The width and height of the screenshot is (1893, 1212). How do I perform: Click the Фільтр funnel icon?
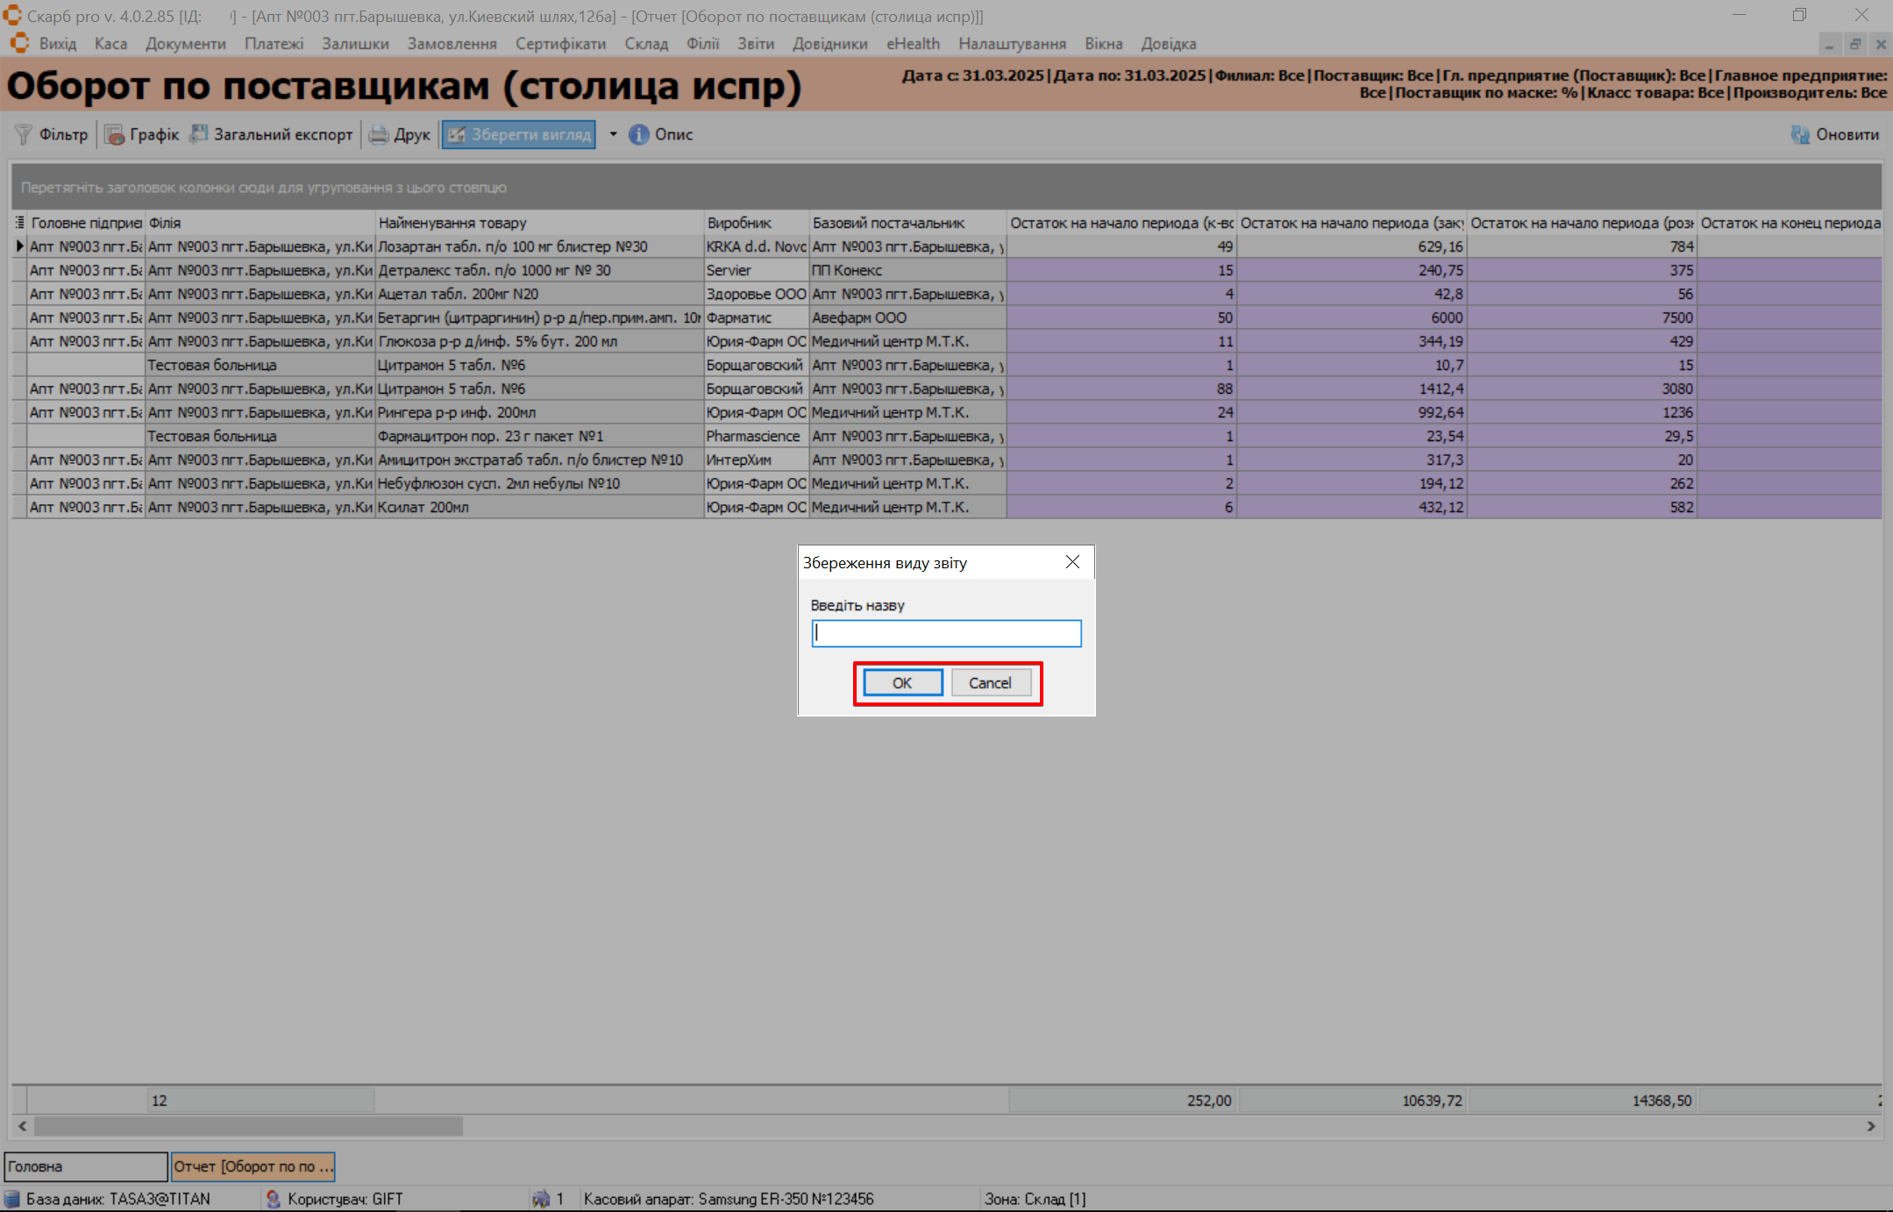[x=24, y=134]
